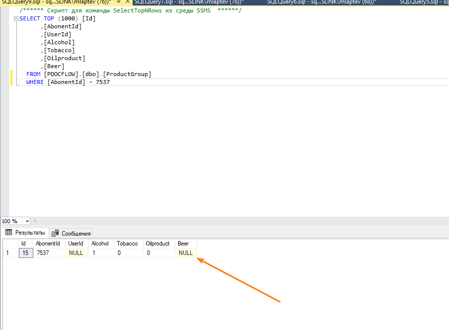Click the Alcohol cell with value 1
This screenshot has width=449, height=330.
(101, 253)
